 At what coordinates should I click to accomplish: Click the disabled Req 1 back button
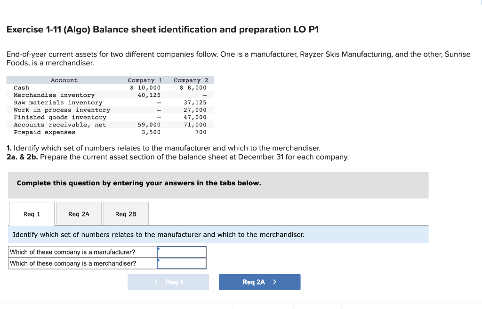point(168,282)
